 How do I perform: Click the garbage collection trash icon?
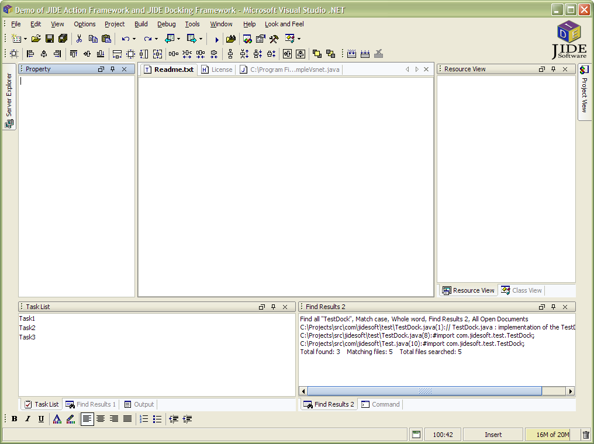(586, 435)
